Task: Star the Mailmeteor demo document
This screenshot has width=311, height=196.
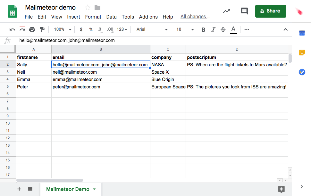Action: coord(88,8)
